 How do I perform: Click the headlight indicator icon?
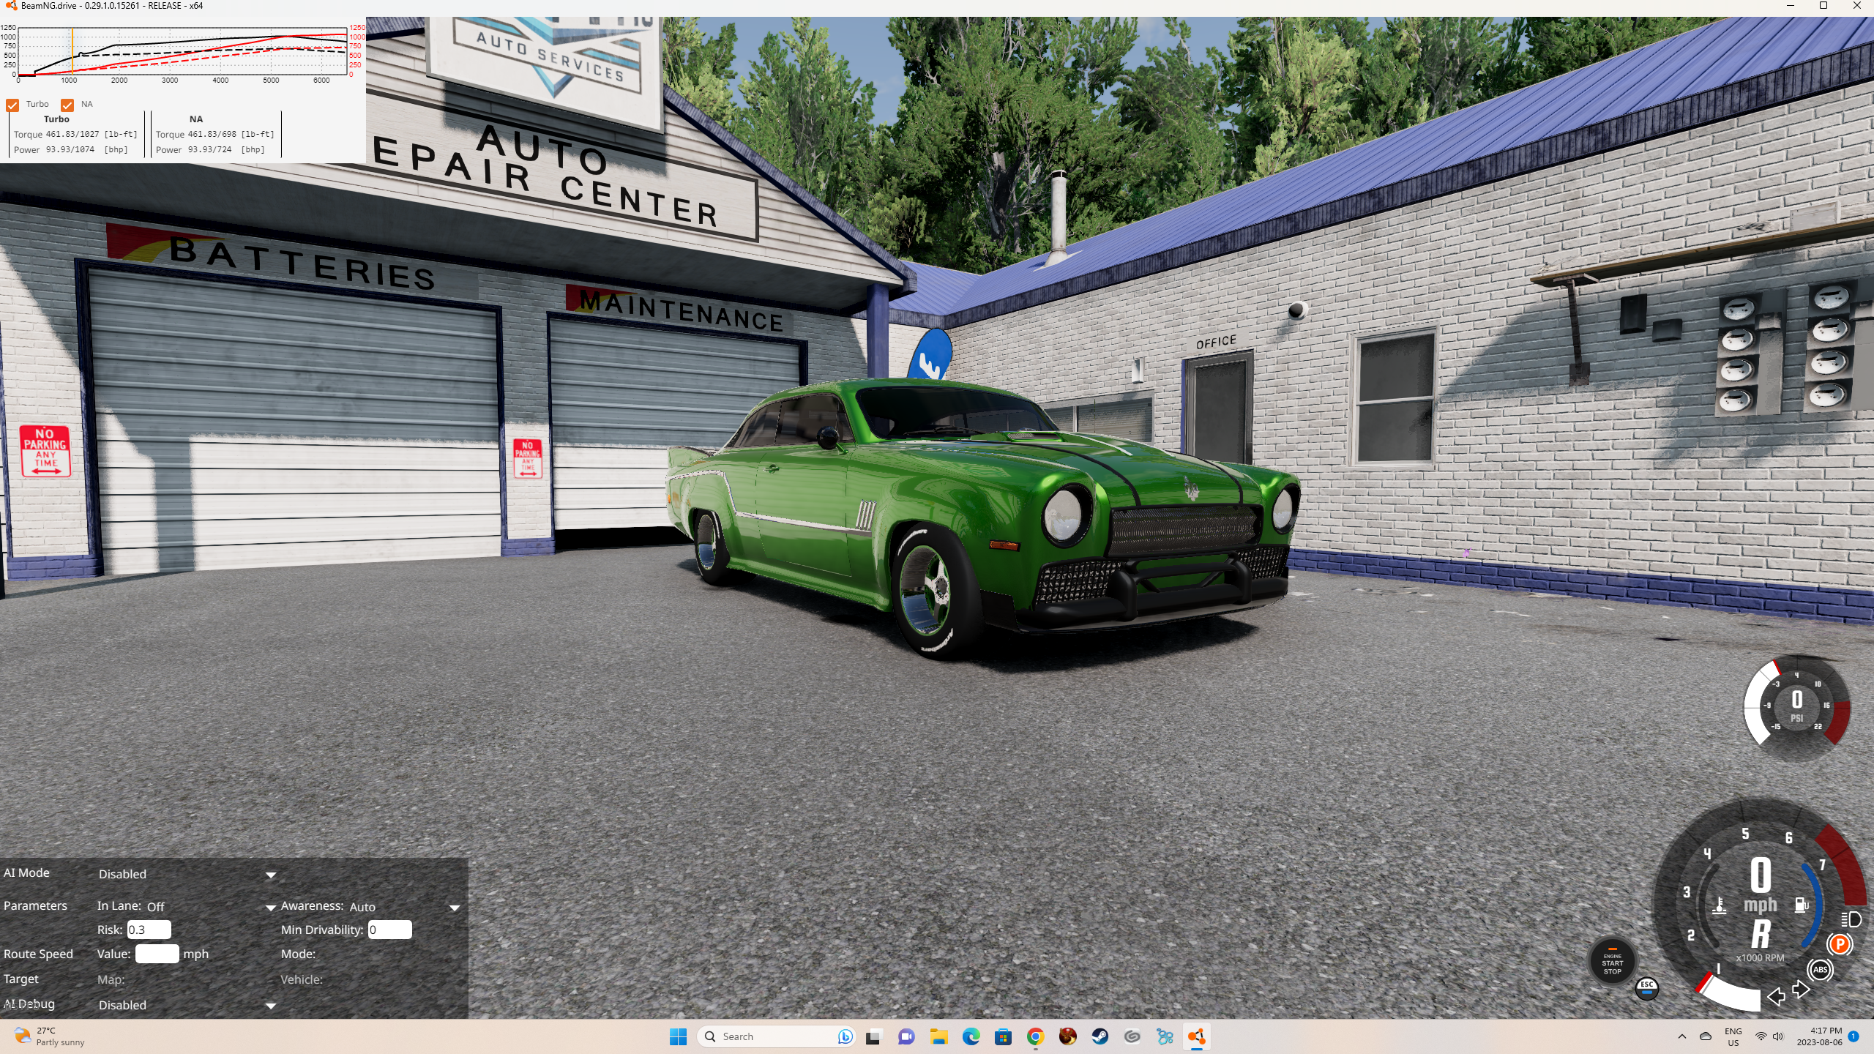point(1851,919)
